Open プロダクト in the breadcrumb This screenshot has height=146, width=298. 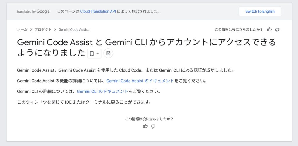(x=43, y=29)
